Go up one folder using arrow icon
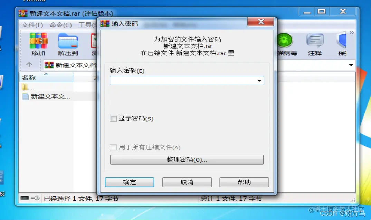 pos(29,64)
